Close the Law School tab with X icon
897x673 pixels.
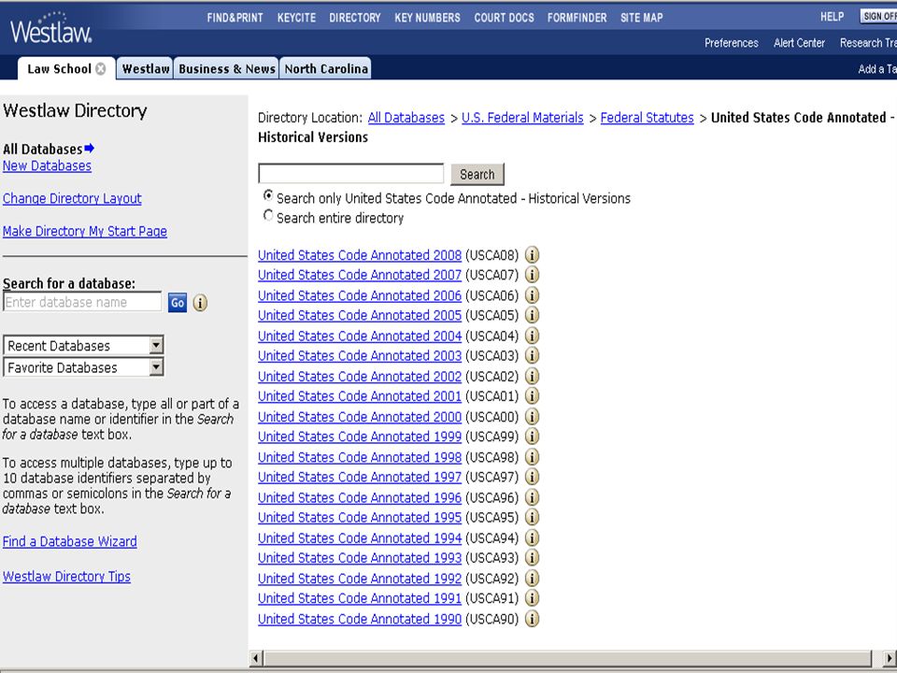click(101, 68)
